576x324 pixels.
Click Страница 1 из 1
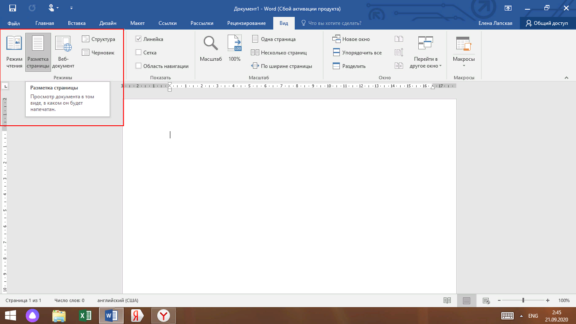click(24, 301)
